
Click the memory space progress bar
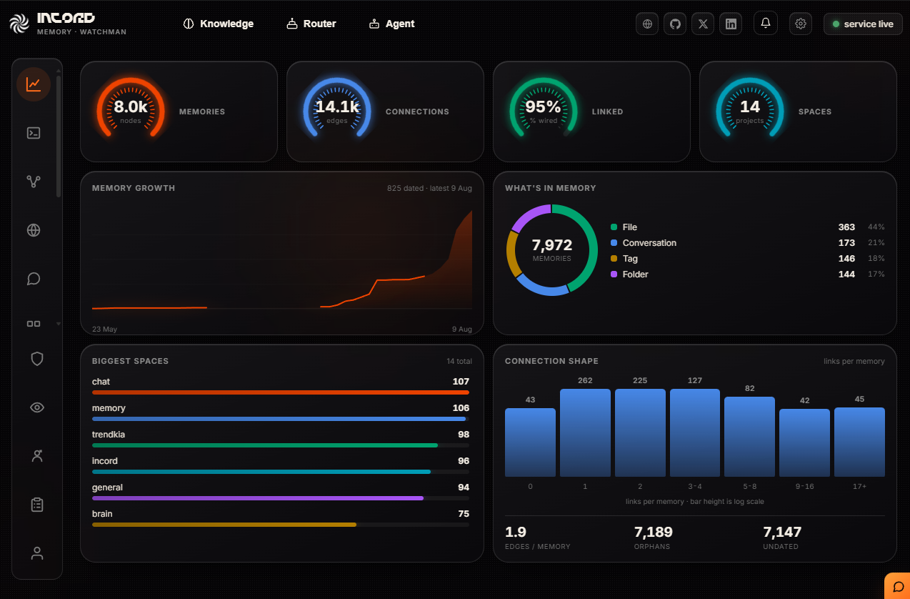pyautogui.click(x=281, y=419)
